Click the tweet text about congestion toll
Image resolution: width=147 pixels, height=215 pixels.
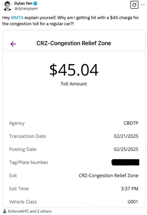point(71,21)
